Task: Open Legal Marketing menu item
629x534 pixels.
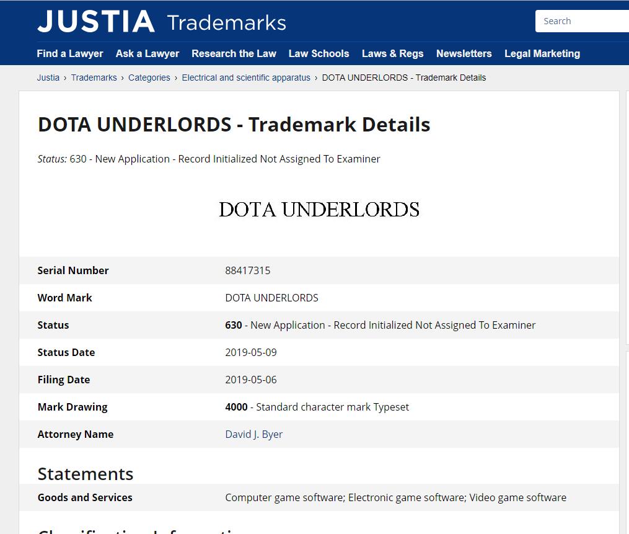Action: coord(542,53)
